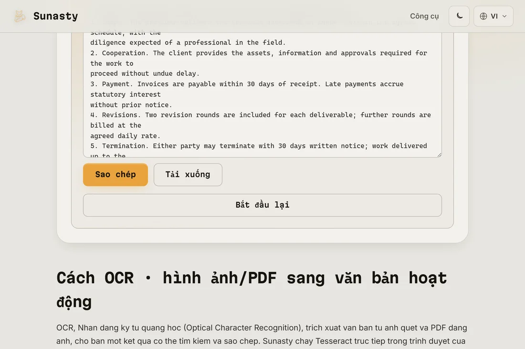Viewport: 525px width, 349px height.
Task: Click the line starting '5. Termination. Either party'
Action: 259,146
